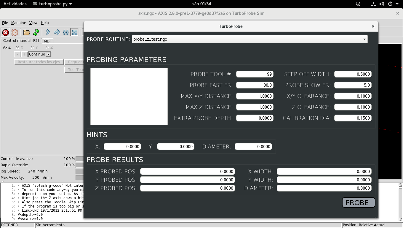403x228 pixels.
Task: Click the X PROBED POS result field
Action: click(x=188, y=172)
